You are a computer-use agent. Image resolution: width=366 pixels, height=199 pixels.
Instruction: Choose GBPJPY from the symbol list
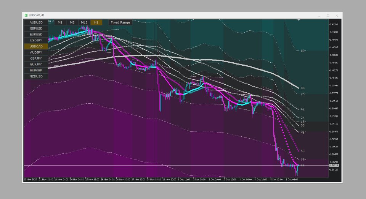[x=36, y=58]
